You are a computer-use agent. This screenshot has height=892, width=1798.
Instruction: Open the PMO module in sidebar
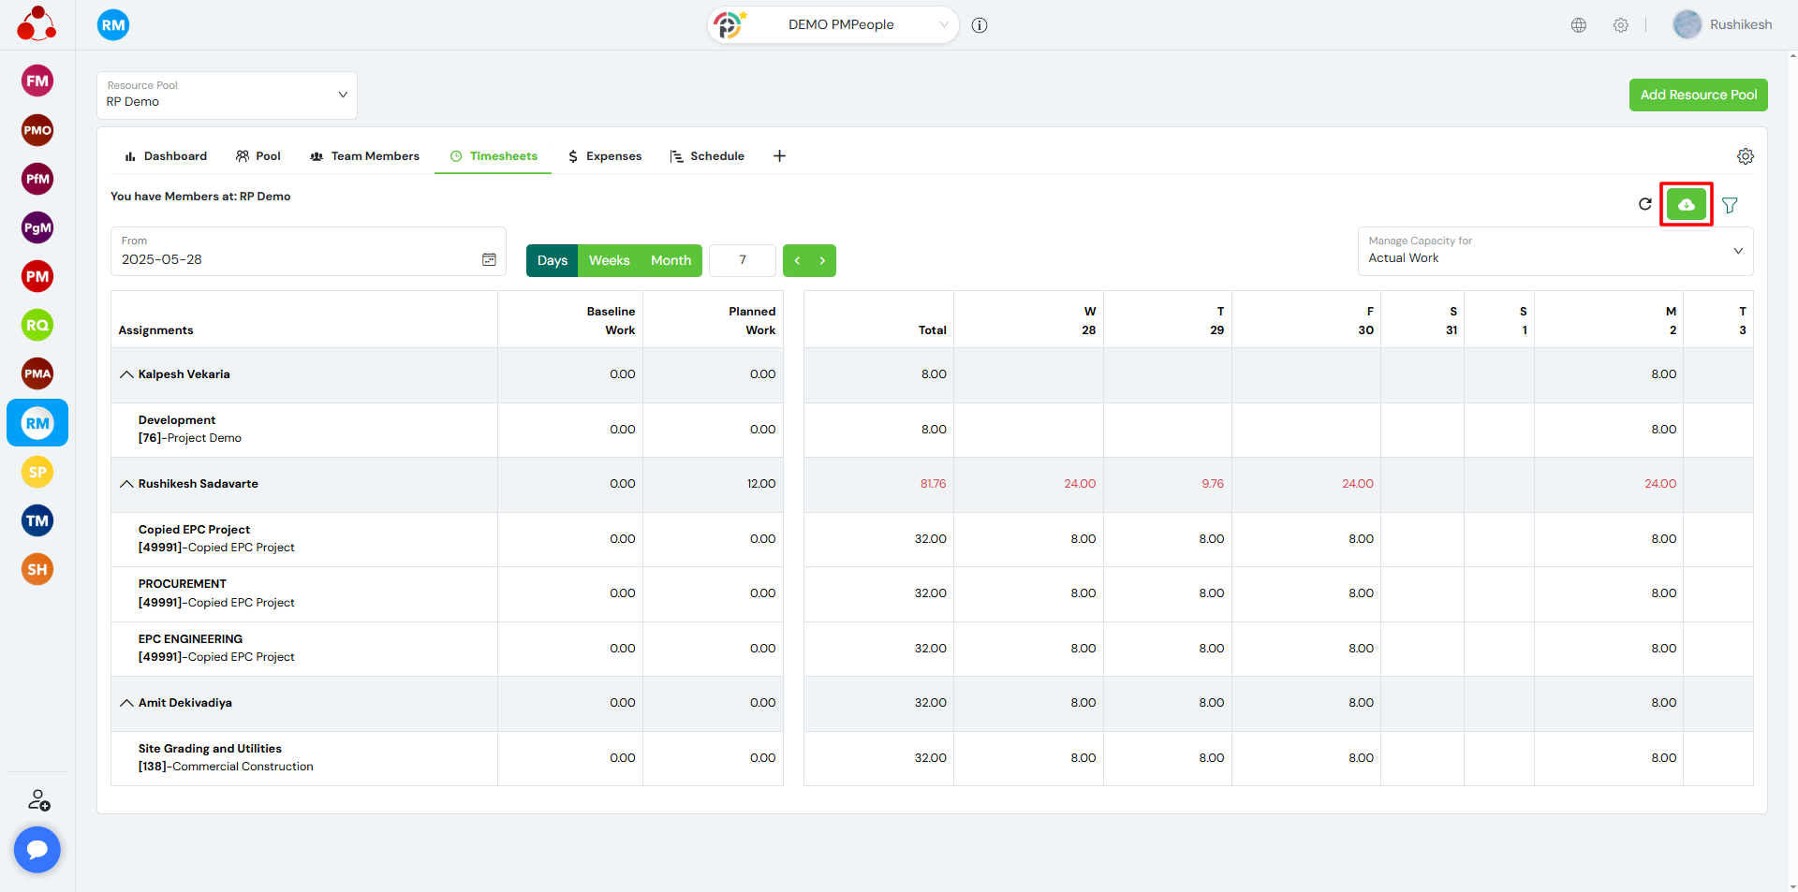coord(37,130)
